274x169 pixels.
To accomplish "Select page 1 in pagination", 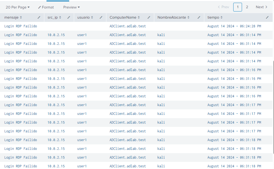I will coord(238,7).
